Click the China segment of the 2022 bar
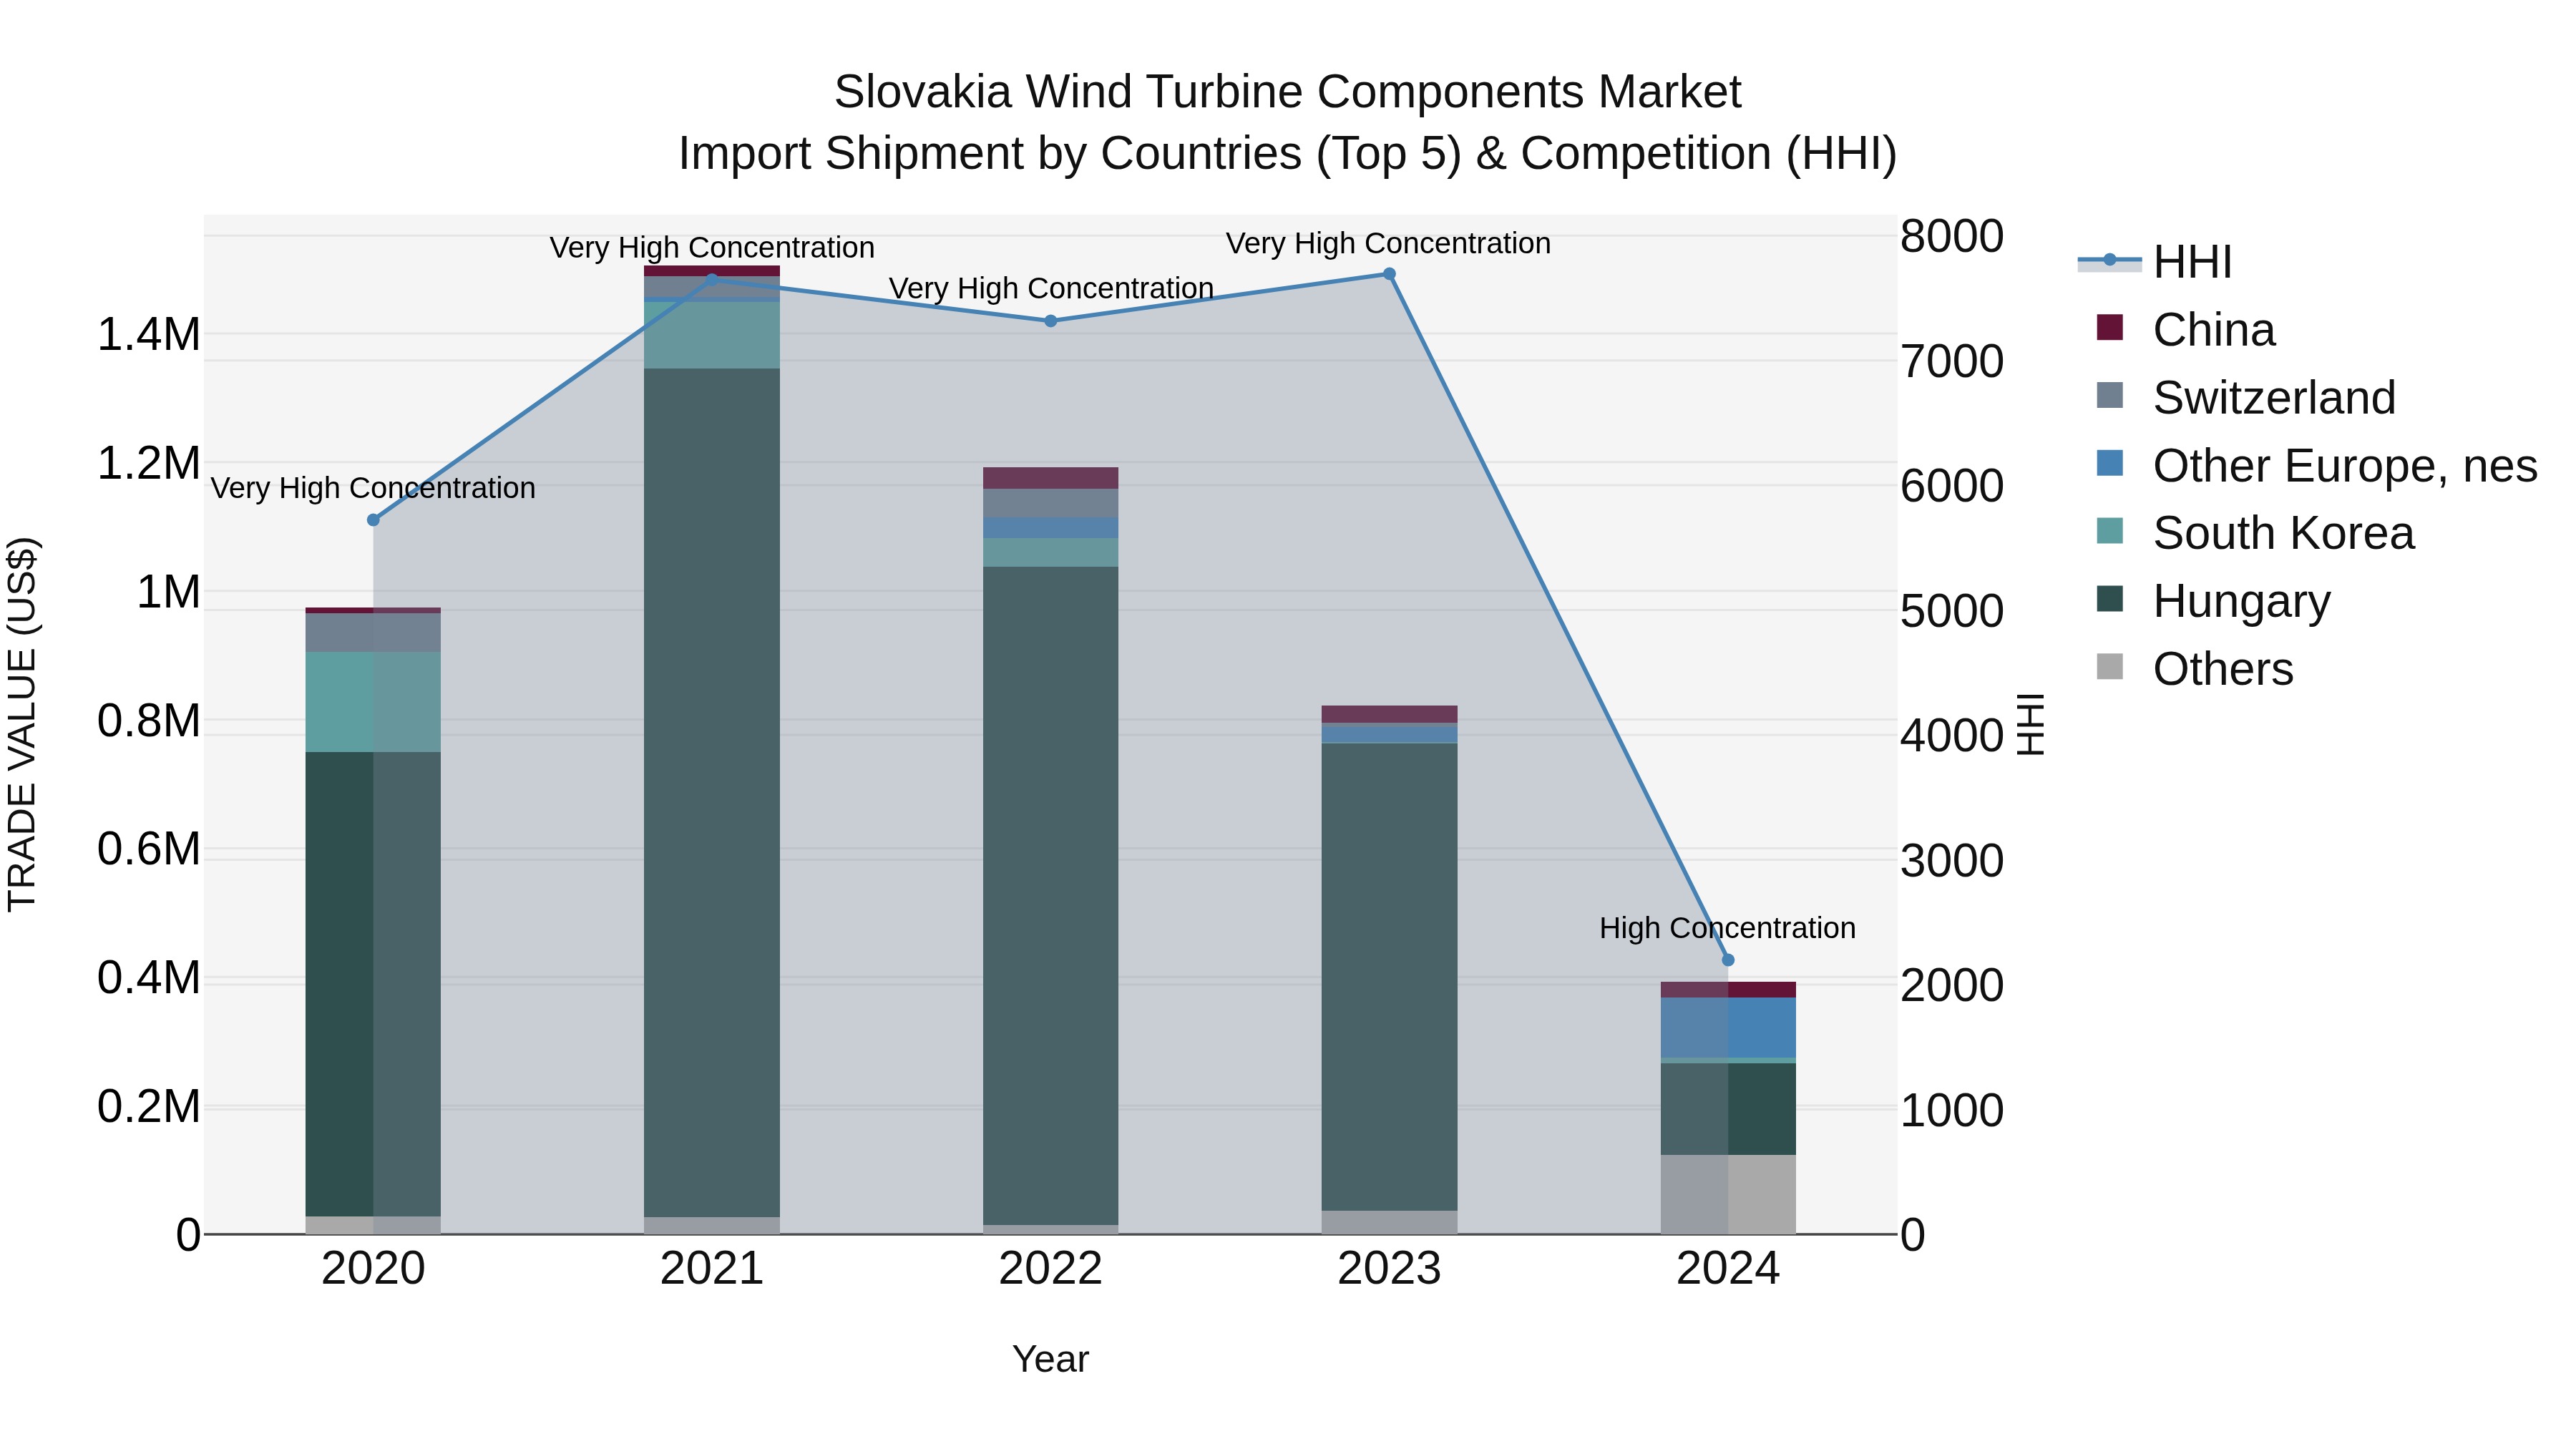The height and width of the screenshot is (1449, 2576). point(1050,478)
